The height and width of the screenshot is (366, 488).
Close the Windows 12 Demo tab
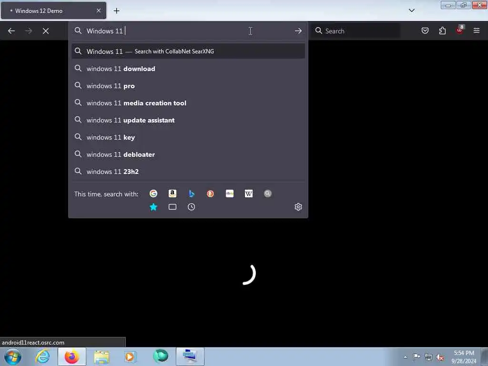point(99,10)
